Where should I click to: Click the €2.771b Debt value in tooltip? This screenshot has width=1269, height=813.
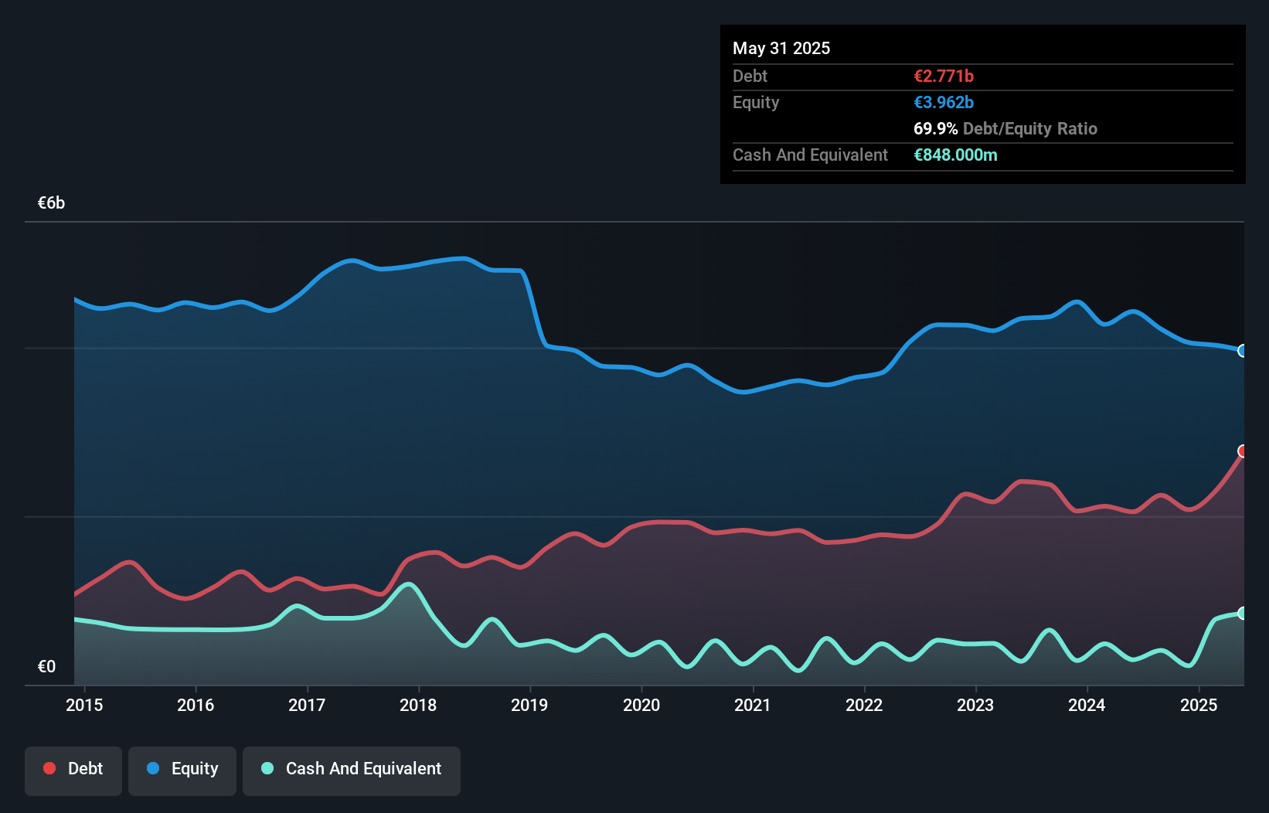pos(944,76)
